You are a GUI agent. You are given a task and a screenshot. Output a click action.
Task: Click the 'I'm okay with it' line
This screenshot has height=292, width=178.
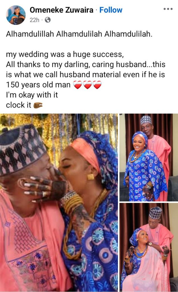point(32,95)
